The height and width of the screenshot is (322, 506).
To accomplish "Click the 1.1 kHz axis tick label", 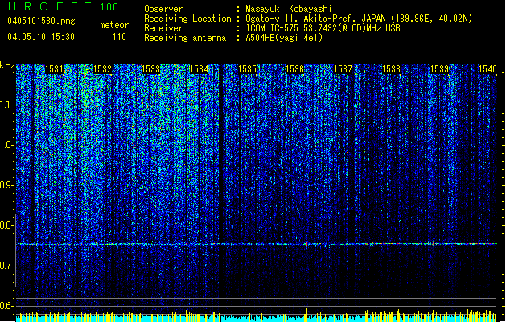I will tap(7, 105).
